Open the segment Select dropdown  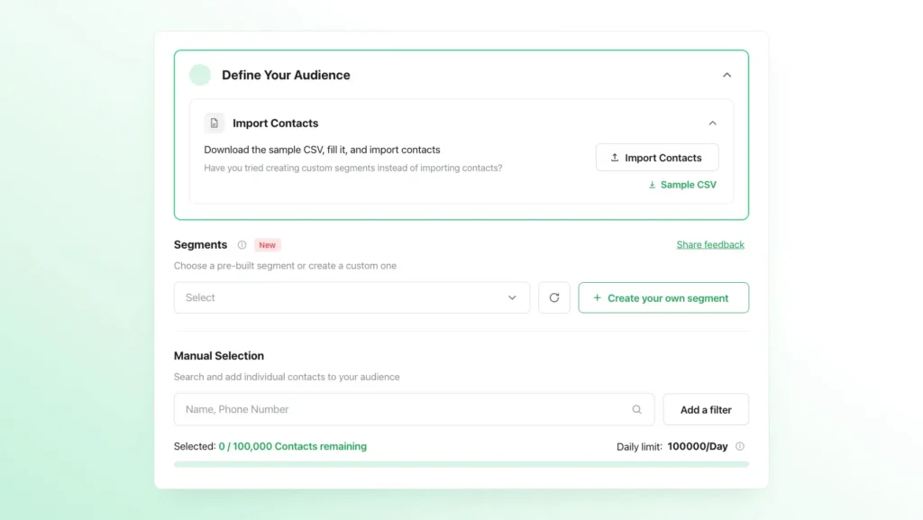(x=352, y=297)
